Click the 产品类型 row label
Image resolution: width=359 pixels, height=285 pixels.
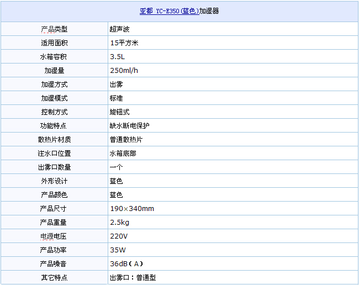tap(54, 29)
